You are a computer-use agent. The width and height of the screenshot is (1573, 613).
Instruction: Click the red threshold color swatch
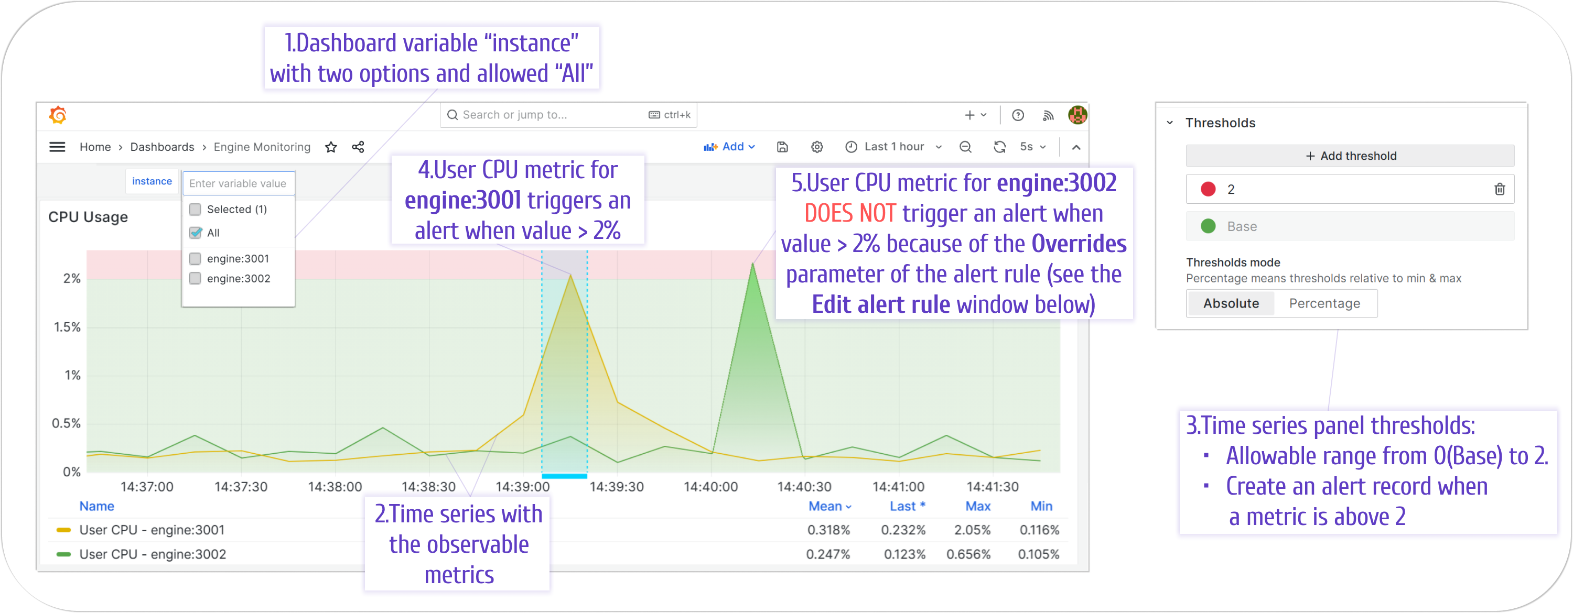coord(1208,189)
